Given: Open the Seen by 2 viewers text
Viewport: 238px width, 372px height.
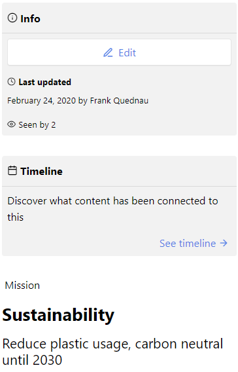Looking at the screenshot, I should [x=37, y=125].
